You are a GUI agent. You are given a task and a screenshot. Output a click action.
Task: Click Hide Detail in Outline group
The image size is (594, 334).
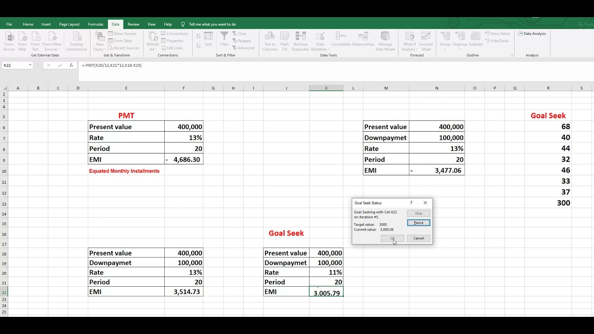click(x=497, y=41)
